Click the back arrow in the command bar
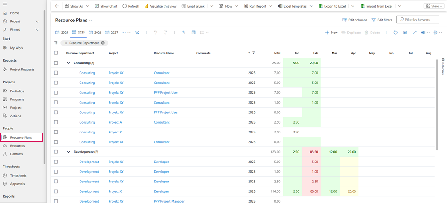Viewport: 447px width, 203px height. click(56, 6)
